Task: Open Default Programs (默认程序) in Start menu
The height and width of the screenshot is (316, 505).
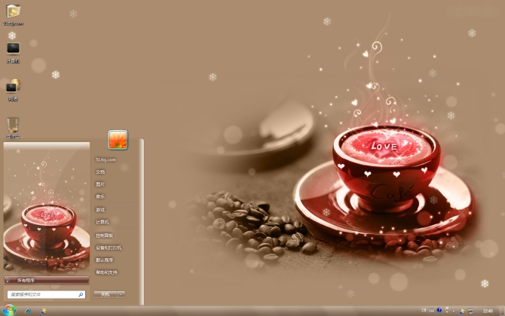Action: [x=104, y=260]
